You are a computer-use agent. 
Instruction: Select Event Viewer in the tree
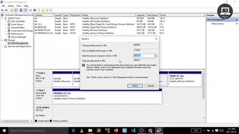pos(17,25)
